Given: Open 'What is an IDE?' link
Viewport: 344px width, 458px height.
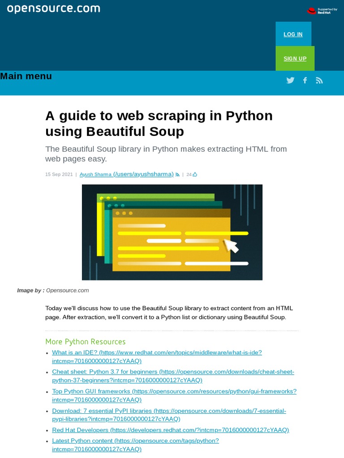Looking at the screenshot, I should 157,356.
